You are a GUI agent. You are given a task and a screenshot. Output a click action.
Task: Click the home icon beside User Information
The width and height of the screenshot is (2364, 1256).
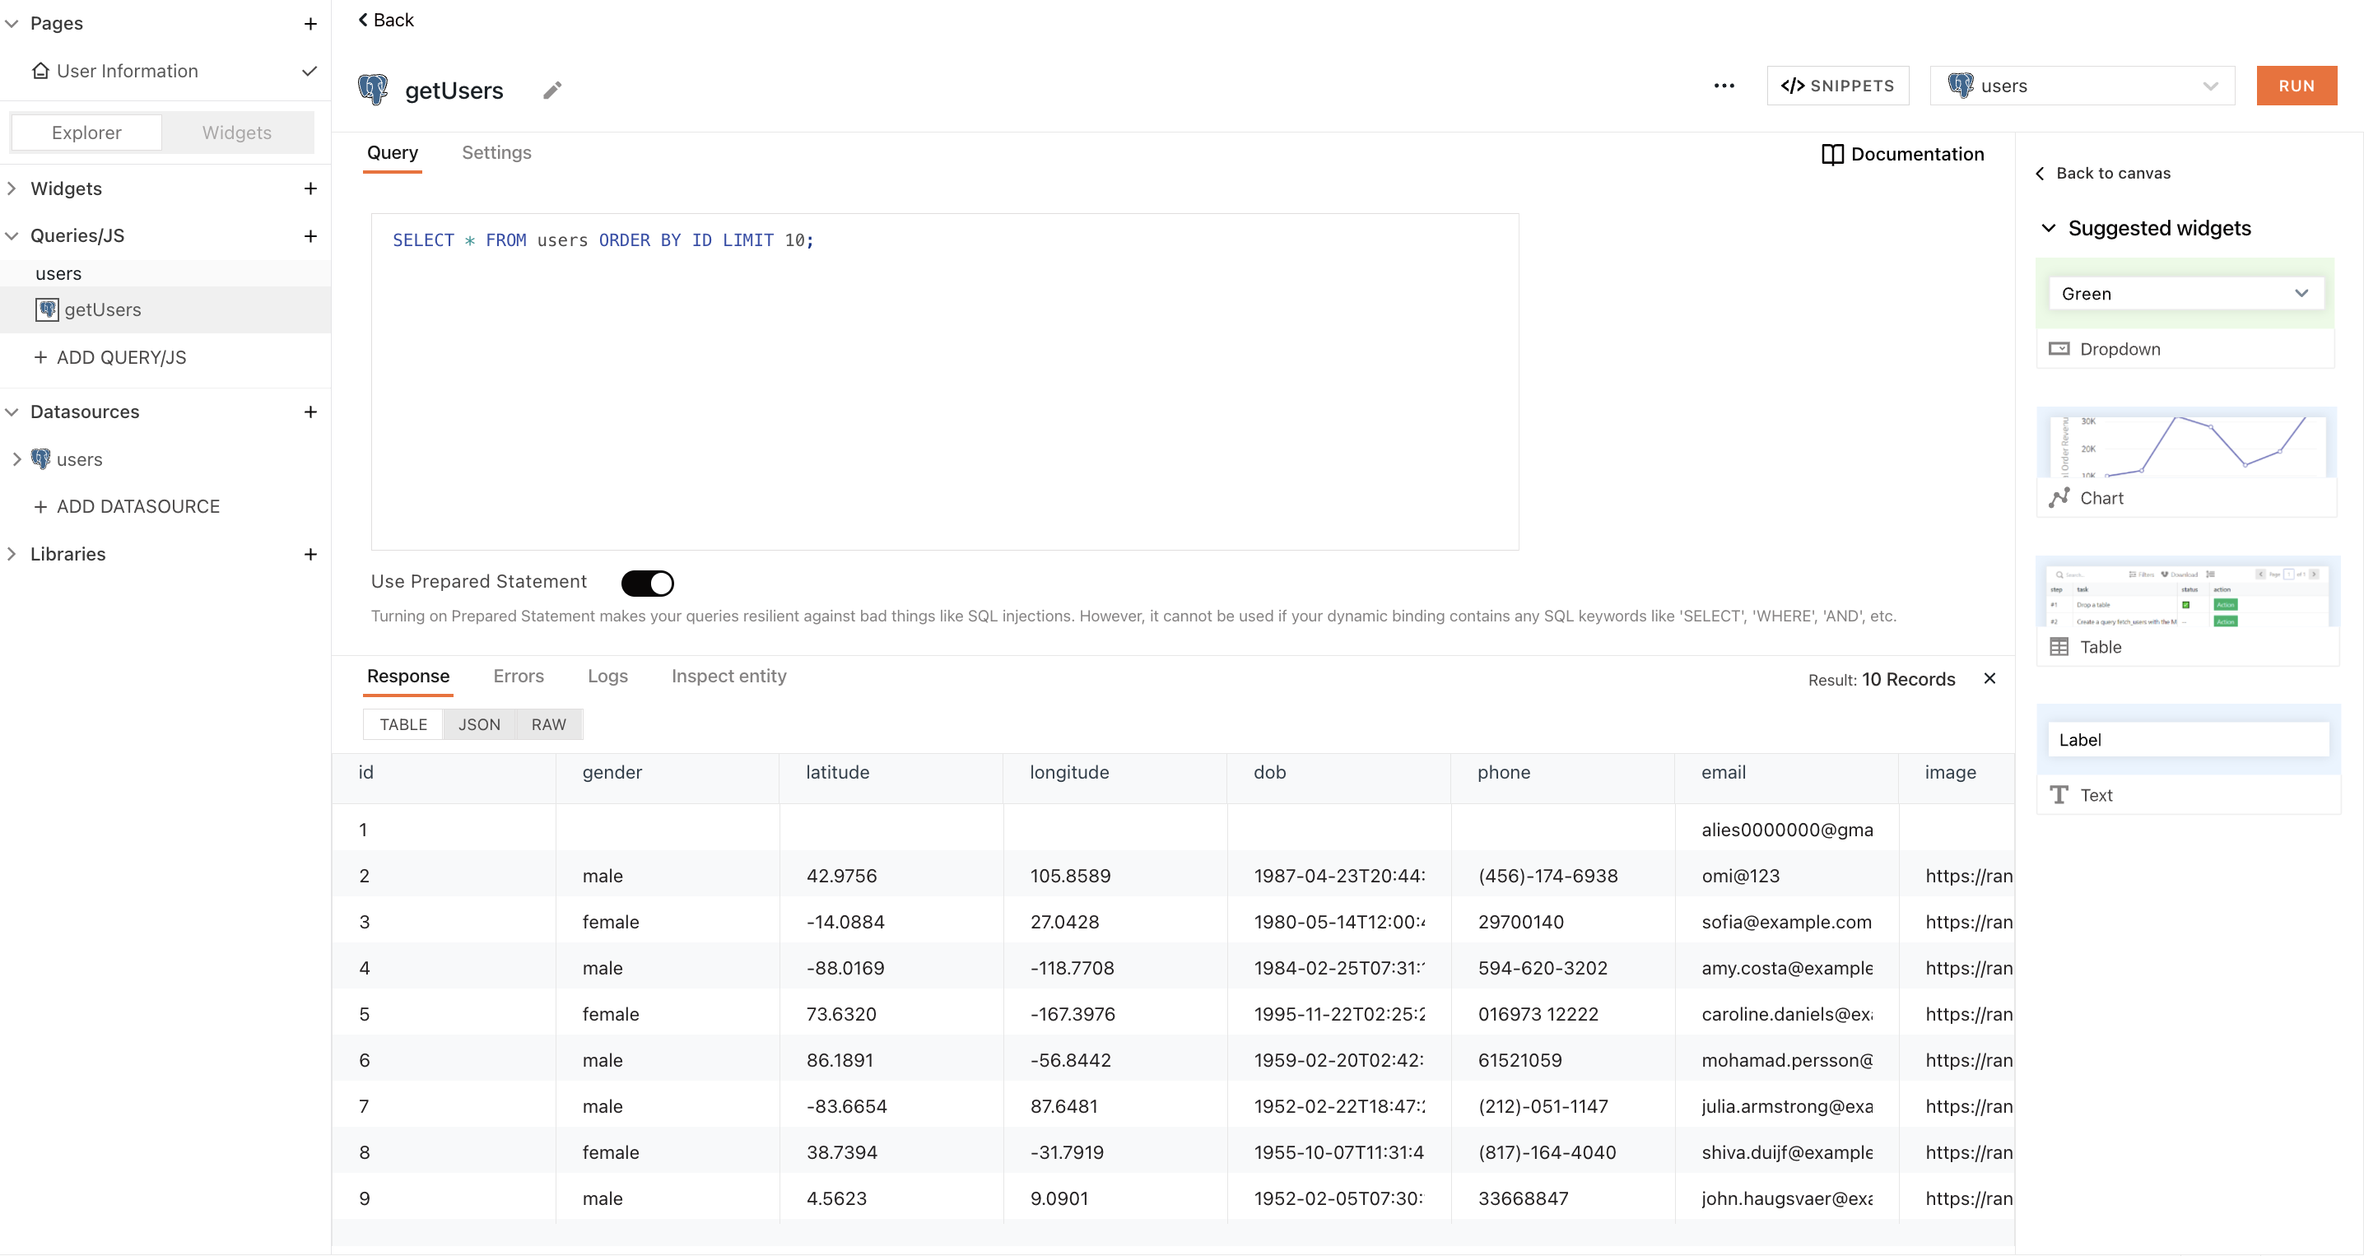pyautogui.click(x=40, y=71)
